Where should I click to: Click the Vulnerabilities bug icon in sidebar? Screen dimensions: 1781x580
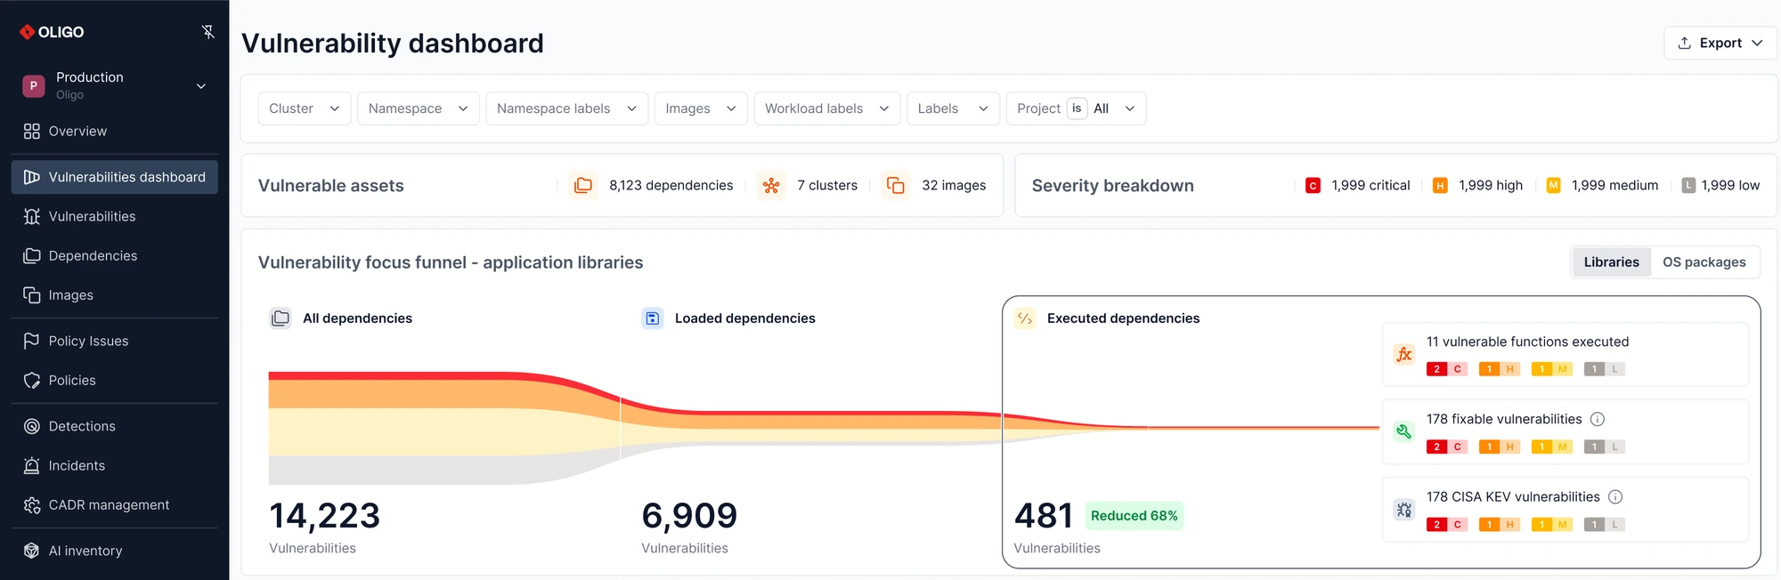[32, 216]
